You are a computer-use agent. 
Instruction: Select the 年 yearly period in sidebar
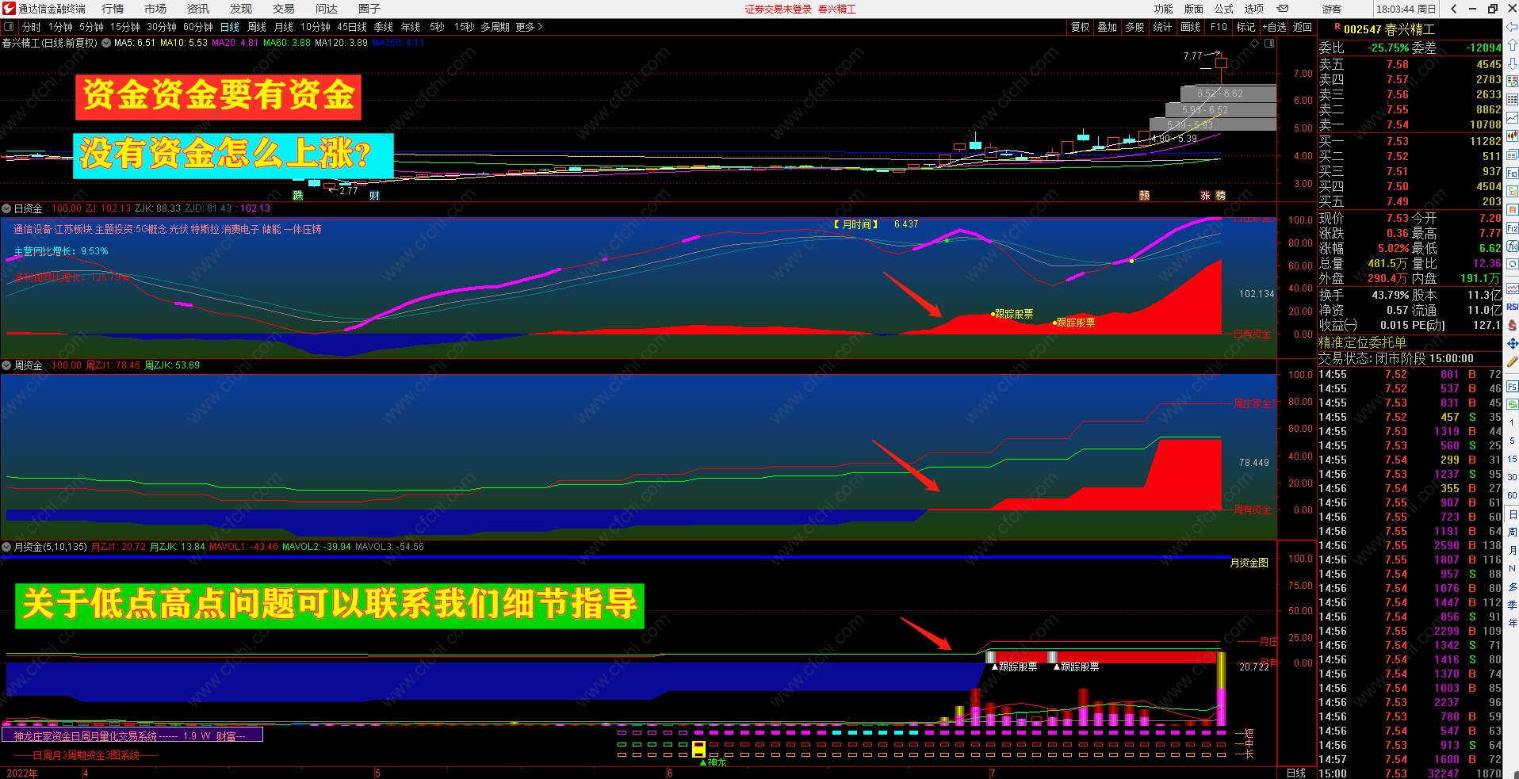tap(1512, 623)
